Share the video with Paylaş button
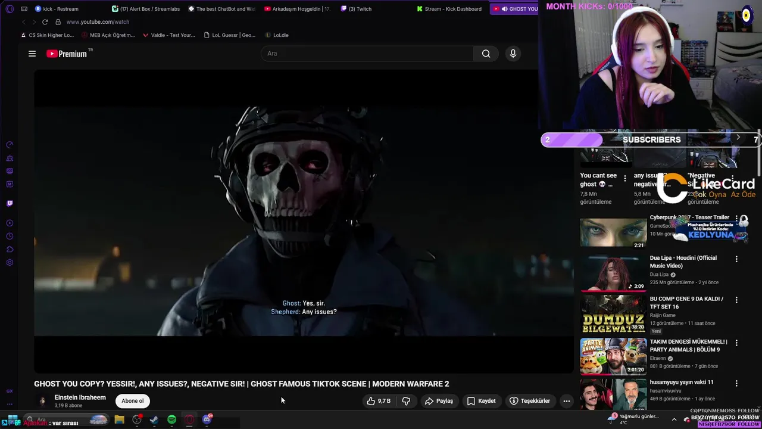 pyautogui.click(x=439, y=401)
